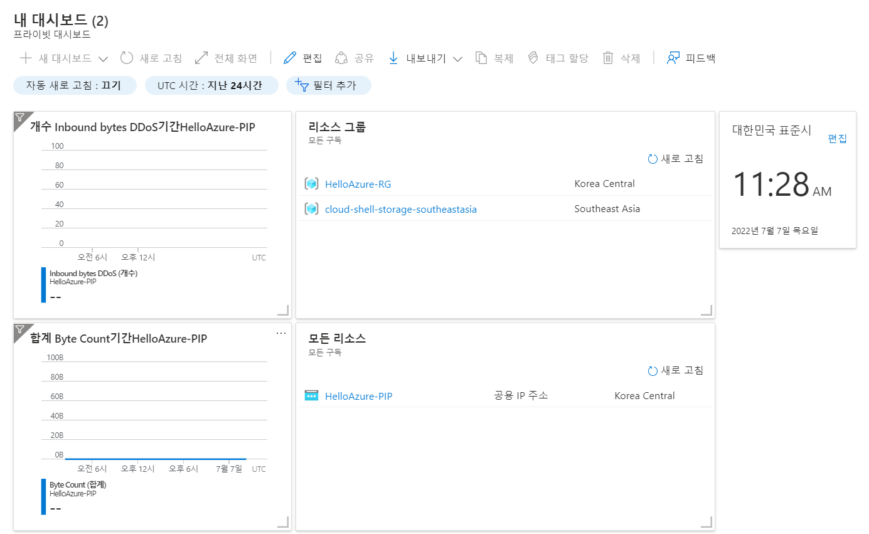The image size is (869, 534).
Task: Click resize handle of Byte Count tile
Action: point(284,522)
